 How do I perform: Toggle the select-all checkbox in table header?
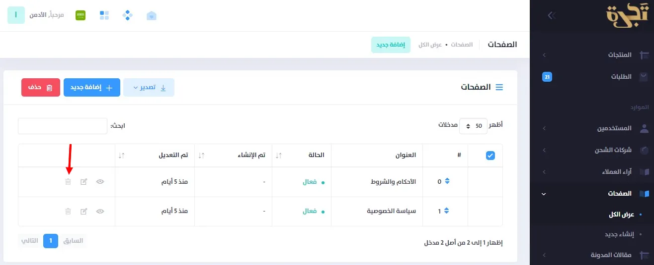(490, 156)
